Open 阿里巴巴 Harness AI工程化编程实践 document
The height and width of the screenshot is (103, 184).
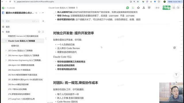[x=23, y=36]
